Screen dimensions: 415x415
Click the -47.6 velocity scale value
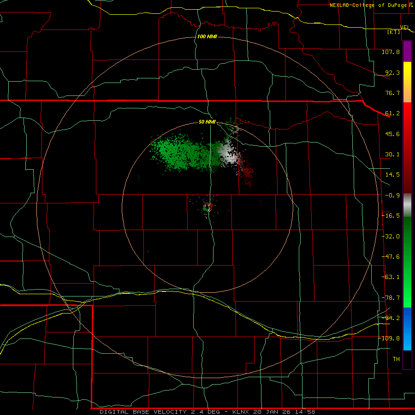point(391,257)
